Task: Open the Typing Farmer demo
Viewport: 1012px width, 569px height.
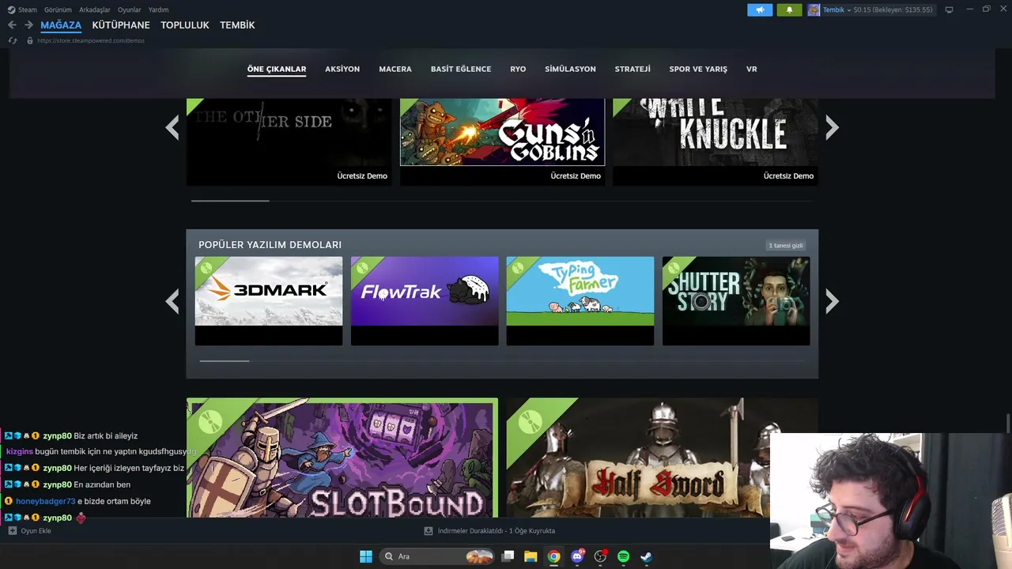Action: [x=580, y=301]
